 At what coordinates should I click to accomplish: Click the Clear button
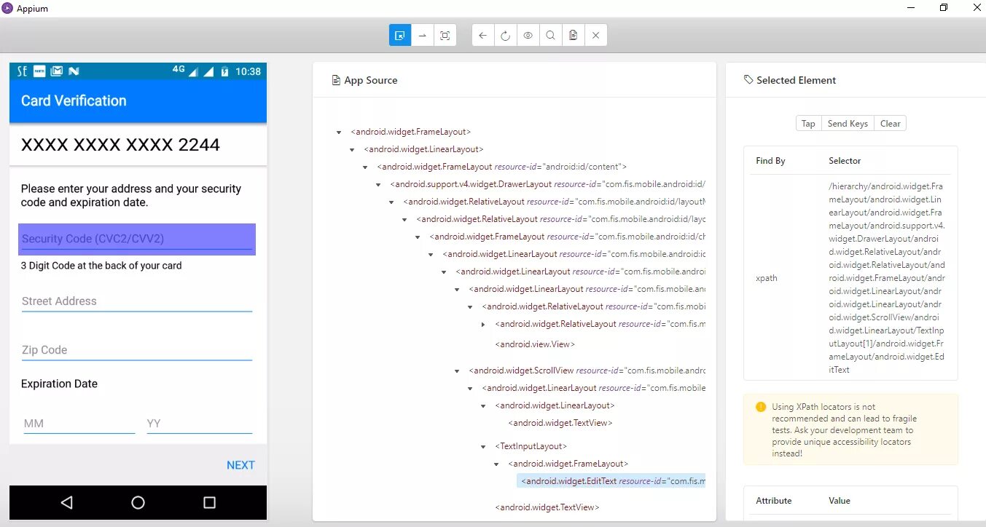click(890, 124)
